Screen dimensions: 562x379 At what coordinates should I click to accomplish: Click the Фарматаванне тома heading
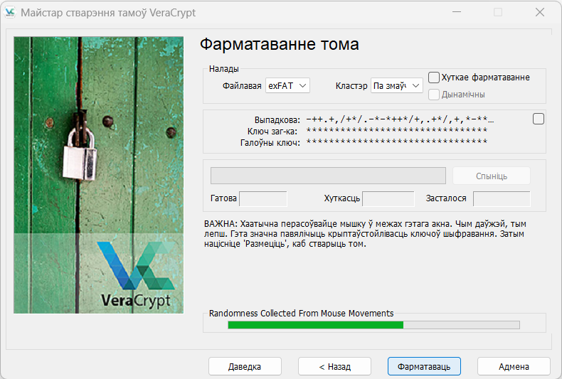tap(279, 44)
